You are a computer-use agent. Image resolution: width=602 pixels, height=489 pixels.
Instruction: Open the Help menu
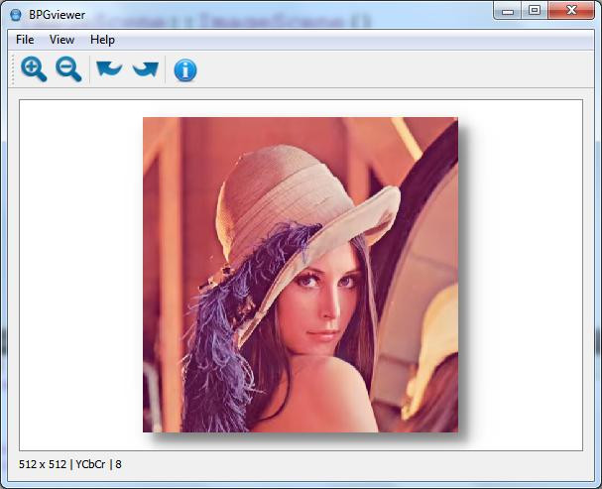click(x=102, y=40)
